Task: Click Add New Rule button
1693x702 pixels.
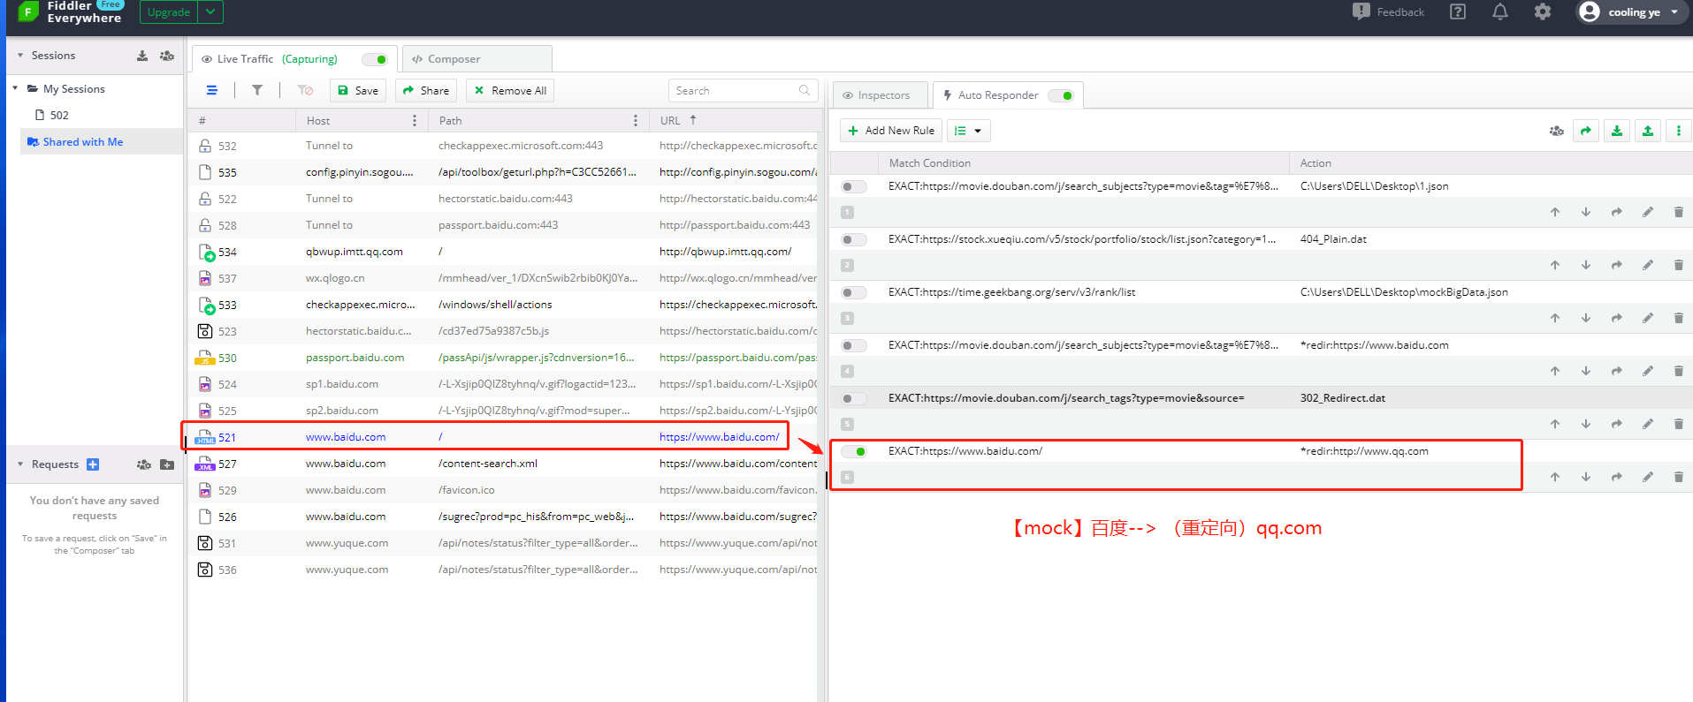Action: click(891, 131)
